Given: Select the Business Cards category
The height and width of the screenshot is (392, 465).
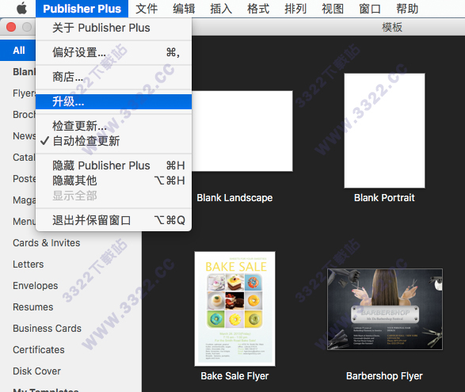Looking at the screenshot, I should pos(47,328).
